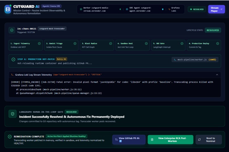Click the Lifecycle State RESOLVED badge
Viewport: 229px width, 152px height.
pos(213,30)
